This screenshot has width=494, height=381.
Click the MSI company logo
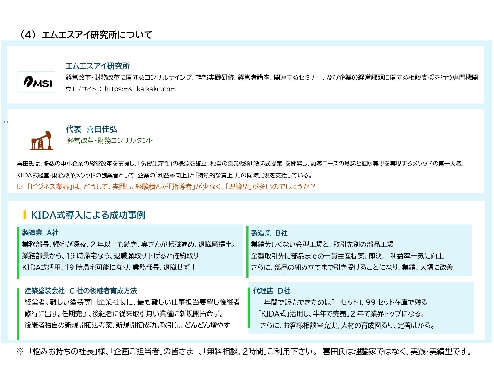pos(37,82)
